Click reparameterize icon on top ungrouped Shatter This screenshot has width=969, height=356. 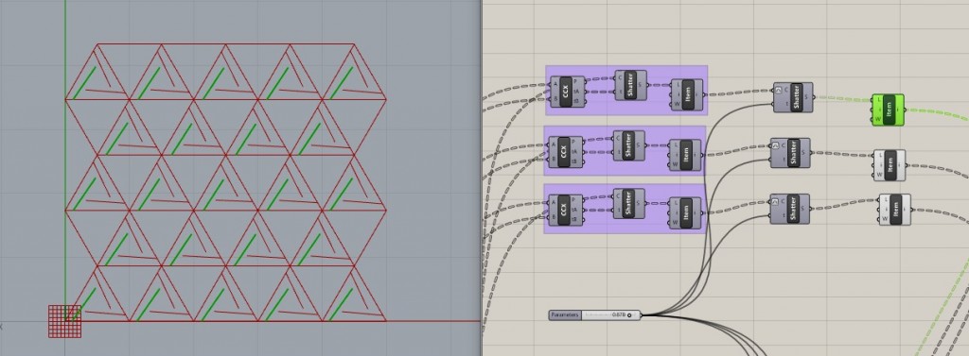click(778, 91)
